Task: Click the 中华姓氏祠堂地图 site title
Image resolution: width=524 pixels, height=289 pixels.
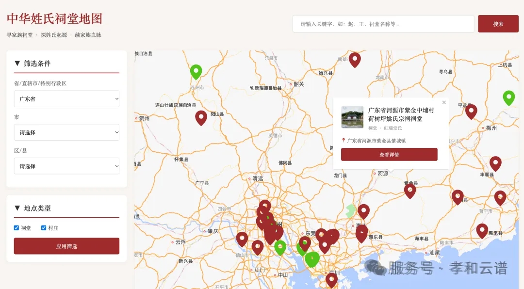Action: coord(54,19)
